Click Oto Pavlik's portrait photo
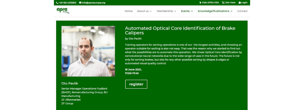Screen dimensions: 304x110 click(x=88, y=51)
